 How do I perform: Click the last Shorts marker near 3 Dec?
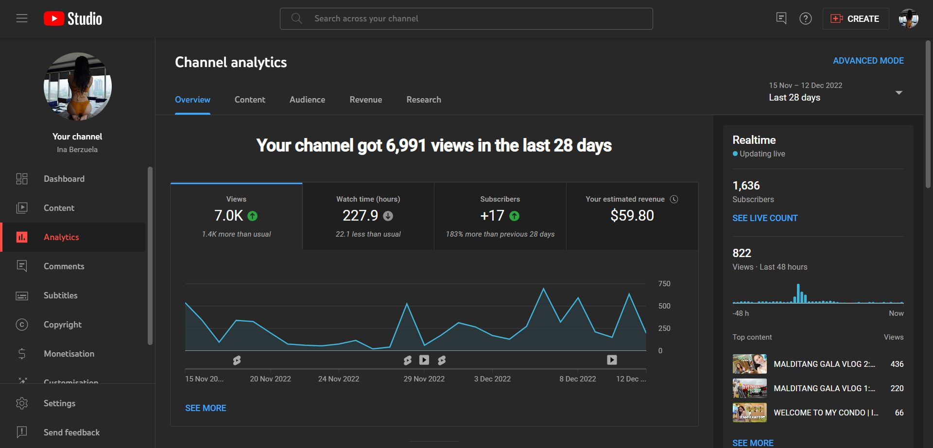click(442, 360)
